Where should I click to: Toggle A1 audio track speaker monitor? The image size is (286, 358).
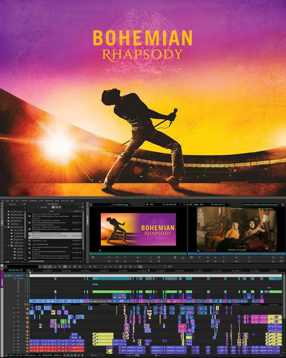click(x=14, y=308)
